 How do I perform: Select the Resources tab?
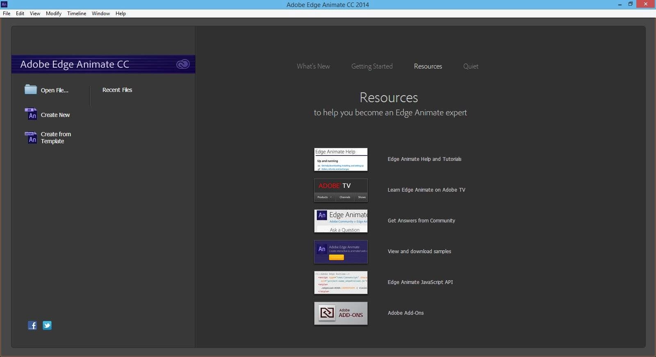[x=428, y=66]
